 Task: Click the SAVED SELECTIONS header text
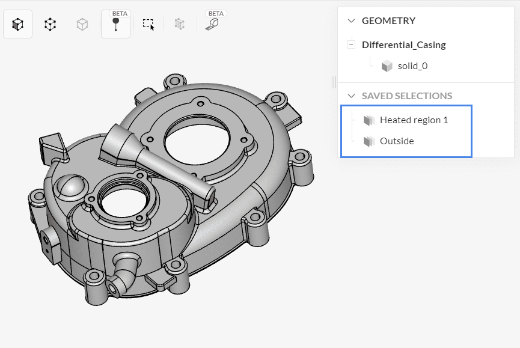point(407,96)
